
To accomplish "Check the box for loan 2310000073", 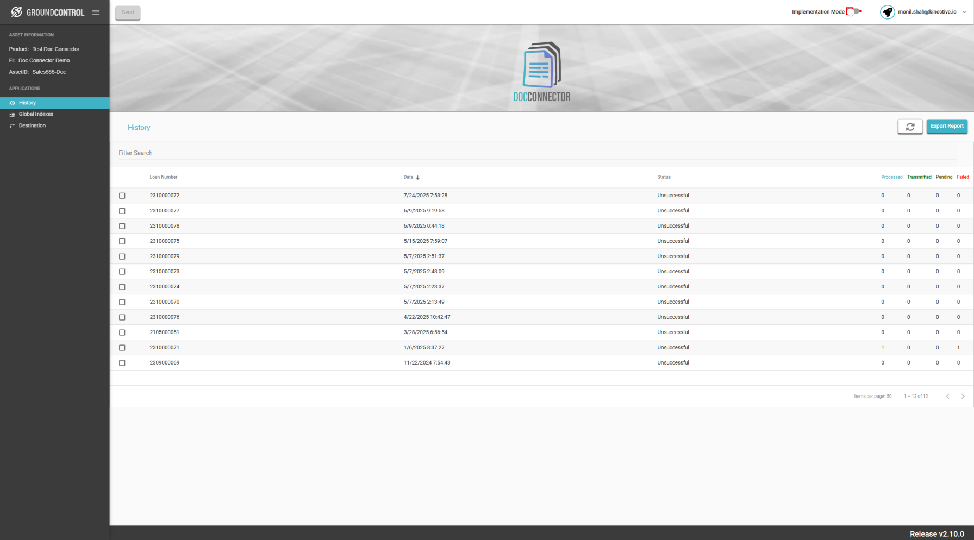I will [122, 272].
